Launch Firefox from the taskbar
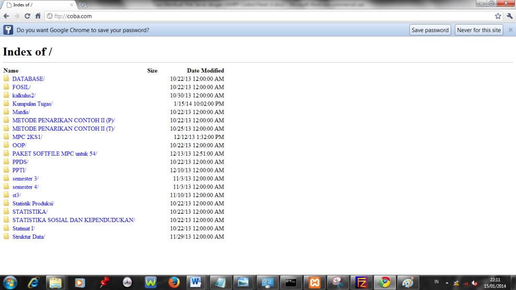516x290 pixels. [174, 283]
